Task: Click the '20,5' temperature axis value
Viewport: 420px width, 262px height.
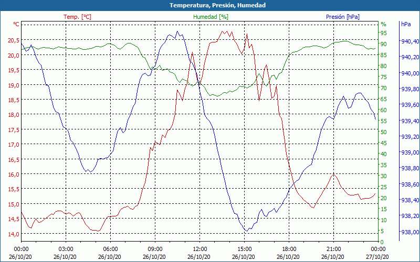Action: coord(14,40)
